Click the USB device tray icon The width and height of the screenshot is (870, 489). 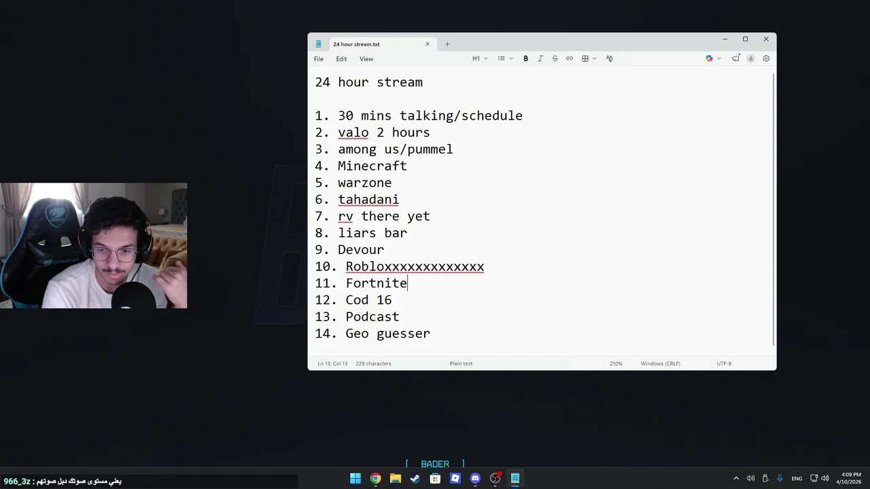point(765,478)
